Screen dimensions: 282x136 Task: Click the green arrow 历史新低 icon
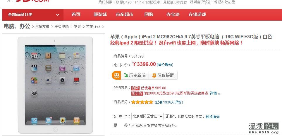coord(126,75)
